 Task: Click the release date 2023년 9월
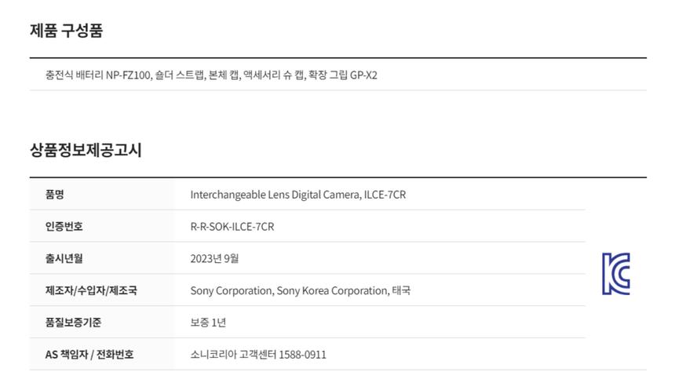[x=214, y=258]
